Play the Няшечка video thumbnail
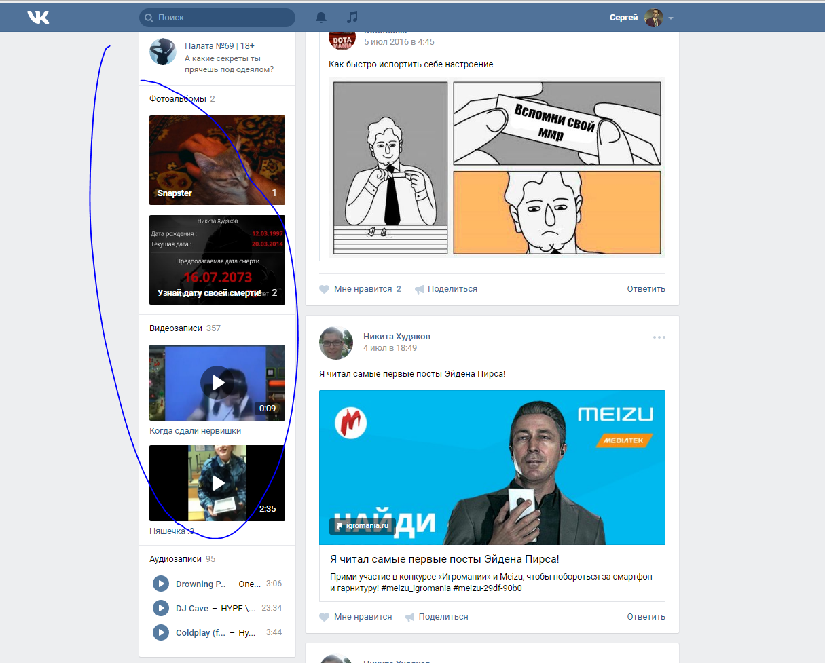The height and width of the screenshot is (663, 825). point(217,483)
